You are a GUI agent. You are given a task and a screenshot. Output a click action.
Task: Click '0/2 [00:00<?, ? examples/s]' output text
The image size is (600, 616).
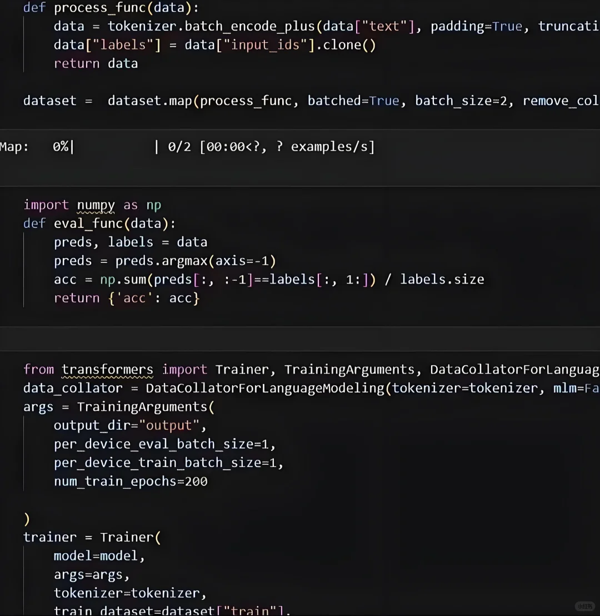(x=271, y=147)
